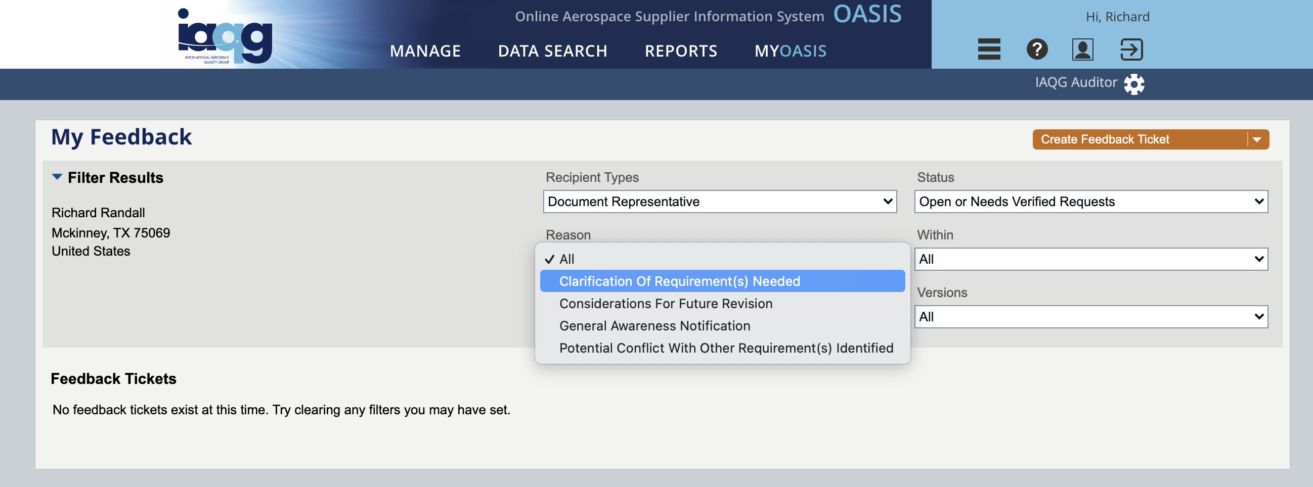The height and width of the screenshot is (487, 1313).
Task: Open the MYOASIS menu
Action: [x=791, y=51]
